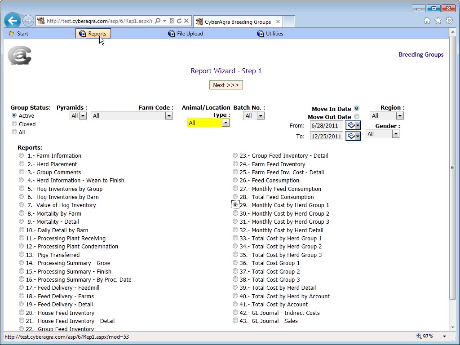Select the Move Out Date radio button
The image size is (460, 345).
click(357, 117)
